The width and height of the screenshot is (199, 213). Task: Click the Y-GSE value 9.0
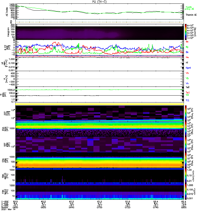(71, 203)
